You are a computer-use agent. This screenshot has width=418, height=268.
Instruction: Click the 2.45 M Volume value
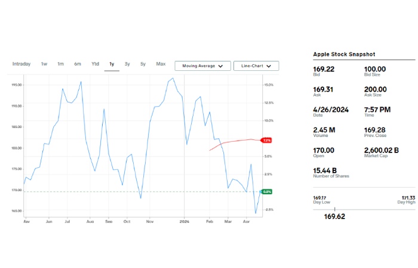coord(324,130)
